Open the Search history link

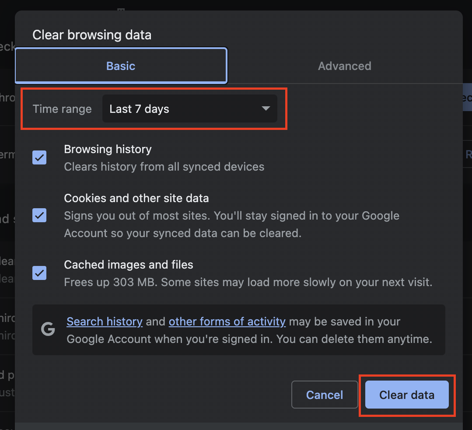(x=105, y=322)
